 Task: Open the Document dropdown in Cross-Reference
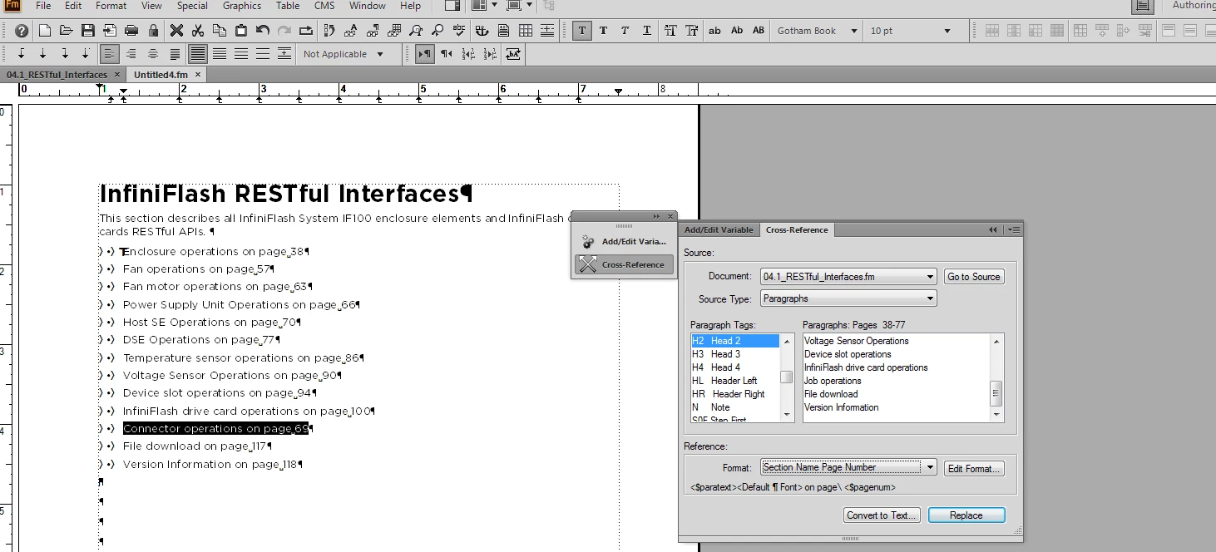point(848,276)
